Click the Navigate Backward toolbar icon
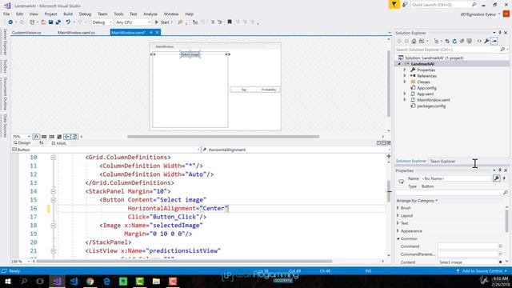The width and height of the screenshot is (512, 288). (10, 22)
